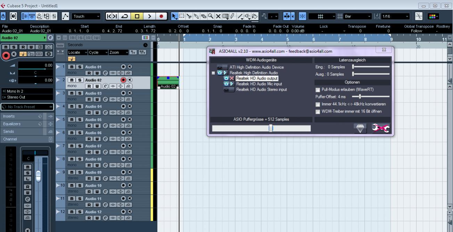453x232 pixels.
Task: Select the Glue tool
Action: [x=197, y=16]
